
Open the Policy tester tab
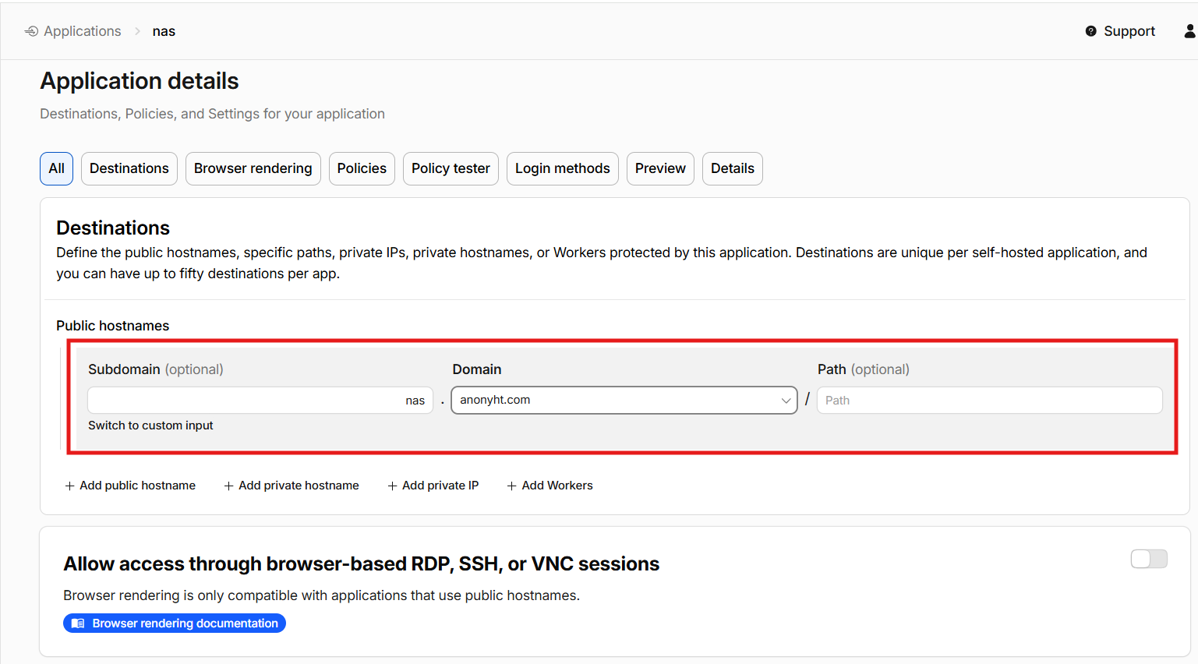click(x=451, y=168)
